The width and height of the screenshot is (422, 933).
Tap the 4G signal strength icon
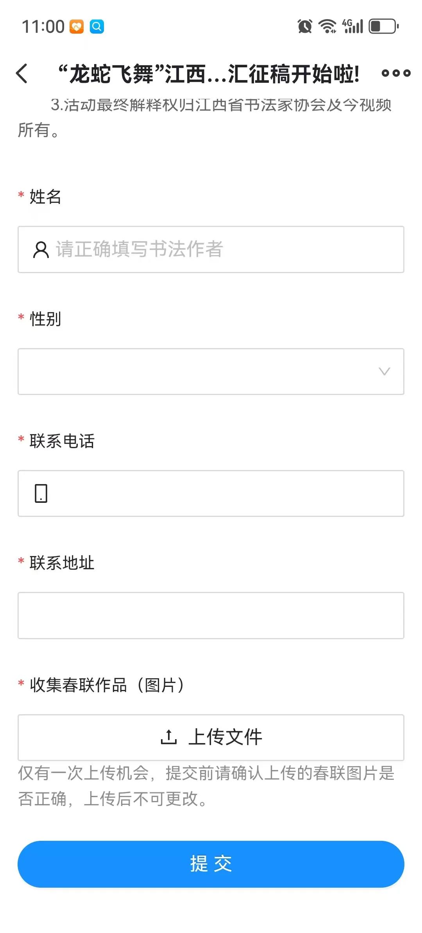point(353,27)
